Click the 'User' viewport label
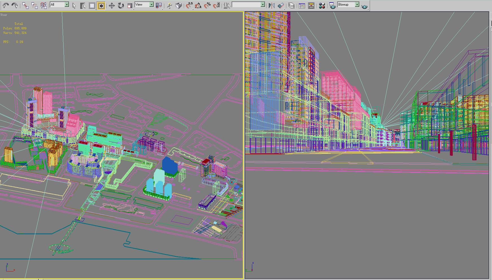Image resolution: width=492 pixels, height=280 pixels. pos(4,15)
